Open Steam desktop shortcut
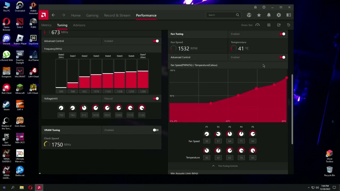340x191 pixels. tap(6, 106)
